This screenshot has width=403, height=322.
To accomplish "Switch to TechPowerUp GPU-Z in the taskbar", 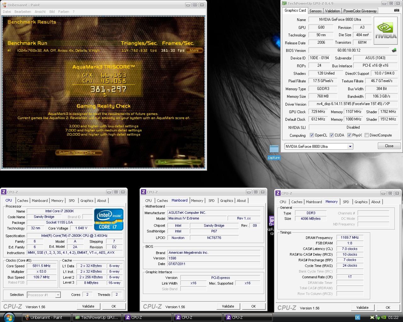I will click(97, 318).
